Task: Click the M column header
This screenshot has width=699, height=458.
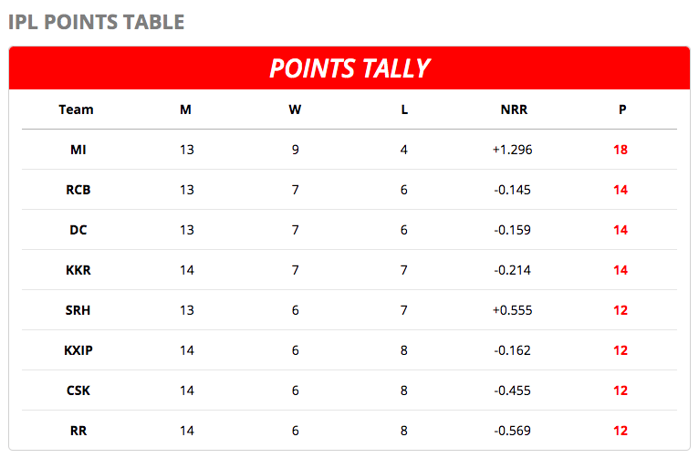Action: [185, 109]
